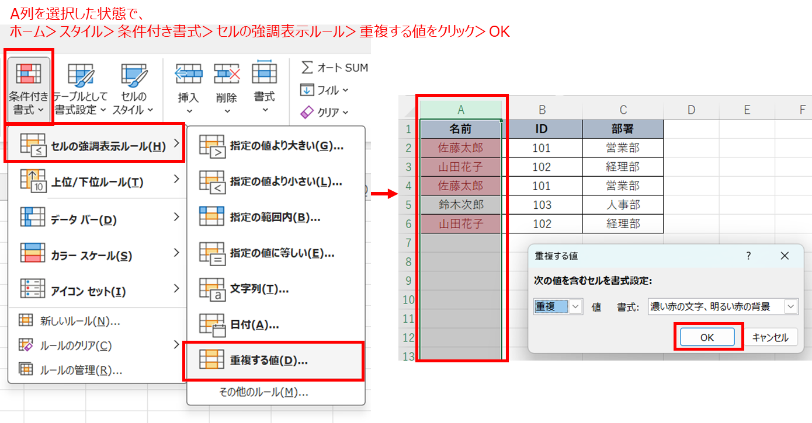
Task: Expand the 書式 dropdown arrow
Action: point(265,110)
